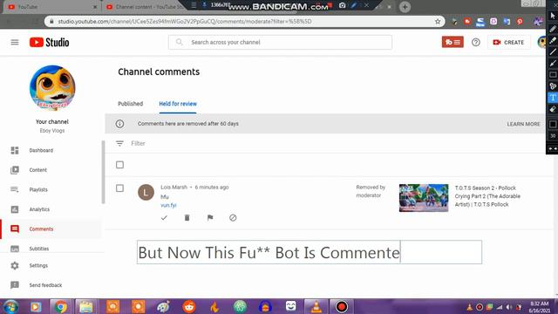The width and height of the screenshot is (558, 314).
Task: Switch to the Held for review tab
Action: pos(178,104)
